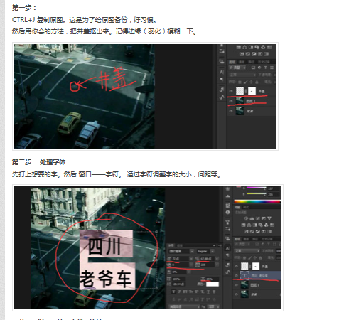
Task: Adjust the magenta G color slider
Action: [x=256, y=188]
